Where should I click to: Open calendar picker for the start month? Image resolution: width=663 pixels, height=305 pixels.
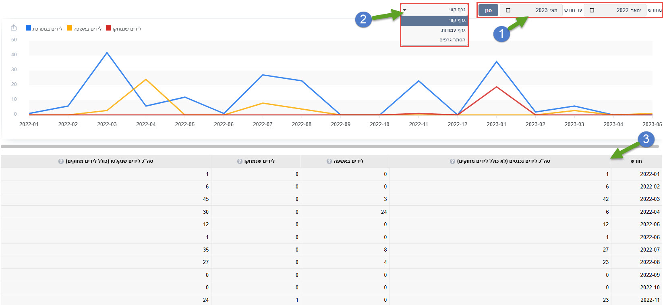592,10
